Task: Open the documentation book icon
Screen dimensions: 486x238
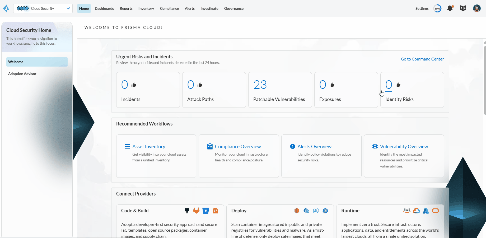Action: tap(463, 8)
